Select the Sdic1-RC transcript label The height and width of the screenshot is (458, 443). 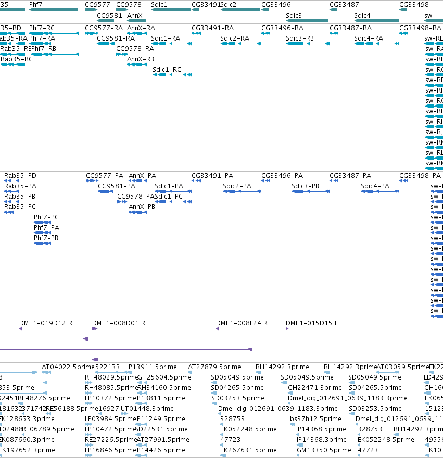[x=167, y=70]
